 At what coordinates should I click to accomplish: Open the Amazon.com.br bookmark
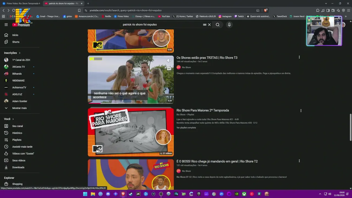pyautogui.click(x=87, y=16)
